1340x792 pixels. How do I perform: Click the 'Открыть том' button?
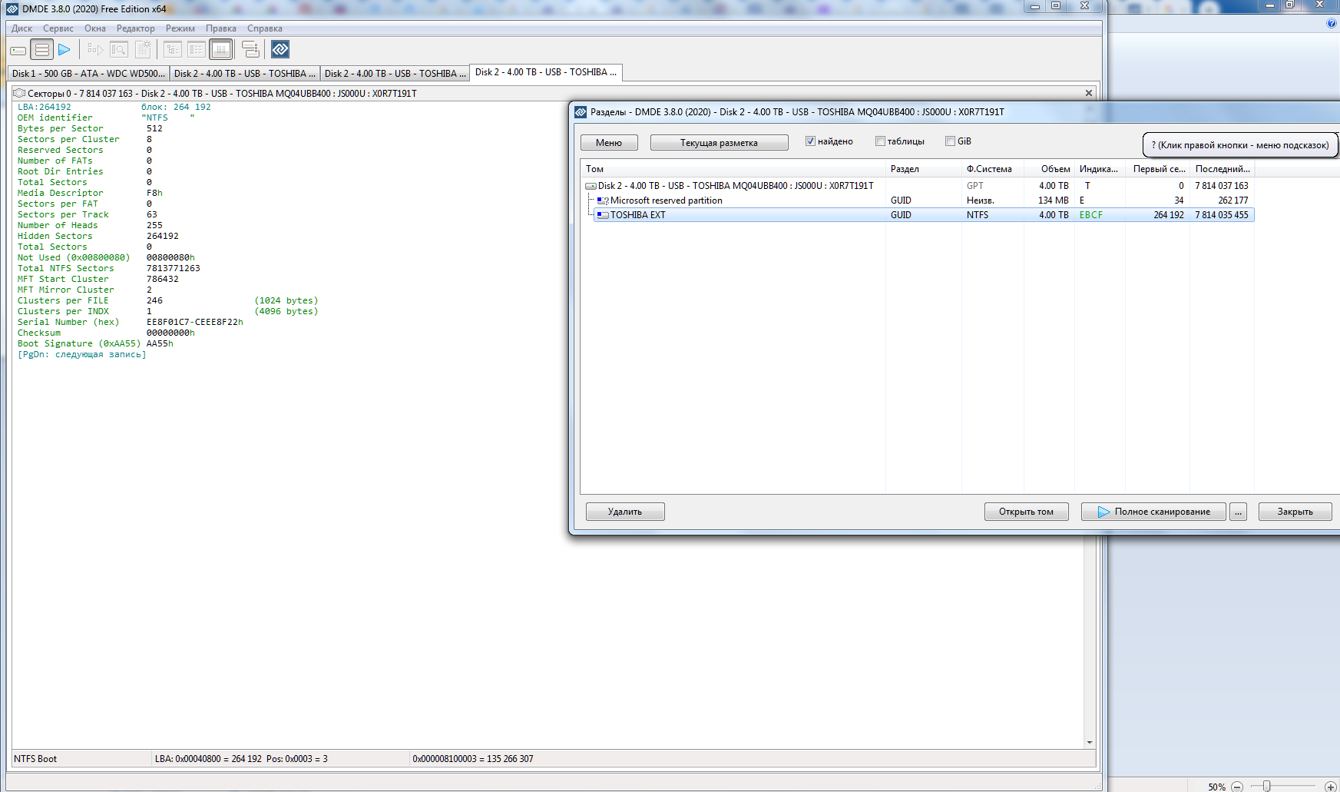click(x=1026, y=512)
